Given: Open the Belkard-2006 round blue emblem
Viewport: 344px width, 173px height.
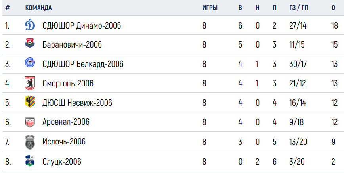Looking at the screenshot, I should click(x=30, y=62).
